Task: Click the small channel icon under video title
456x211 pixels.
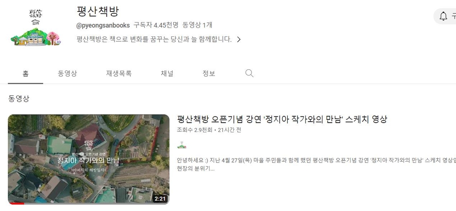Action: (x=182, y=145)
